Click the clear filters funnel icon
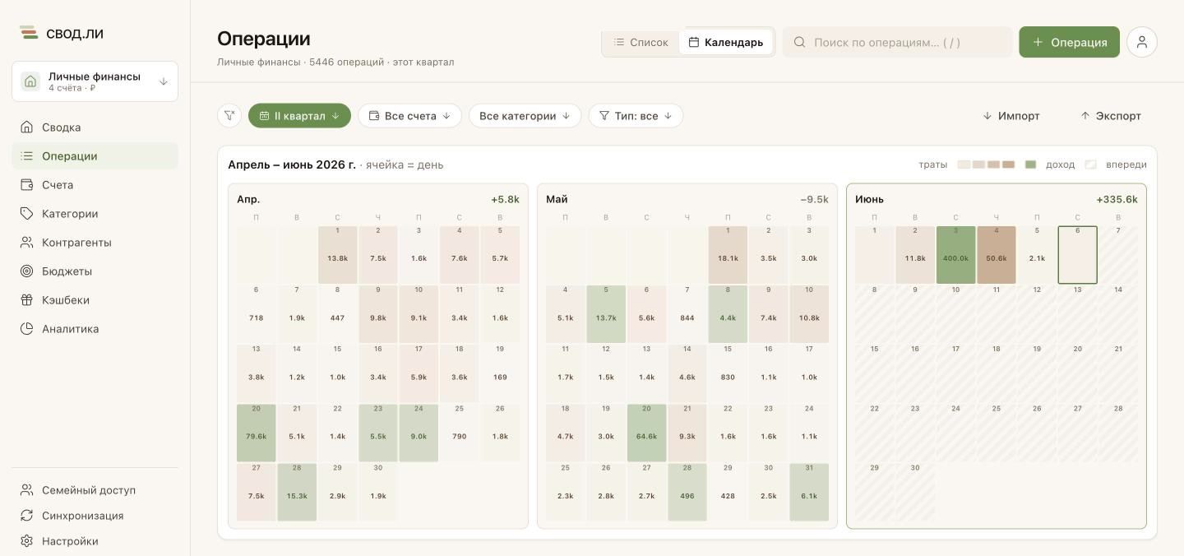Viewport: 1184px width, 556px height. click(229, 116)
